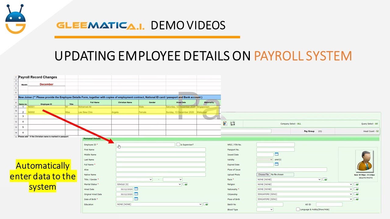Image resolution: width=390 pixels, height=219 pixels.
Task: Click the First Name input field
Action: click(x=161, y=150)
